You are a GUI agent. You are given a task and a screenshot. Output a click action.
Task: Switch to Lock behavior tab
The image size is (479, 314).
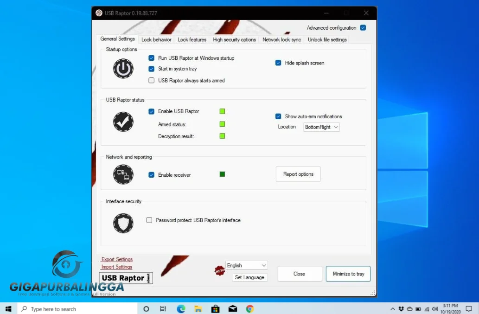(x=156, y=40)
